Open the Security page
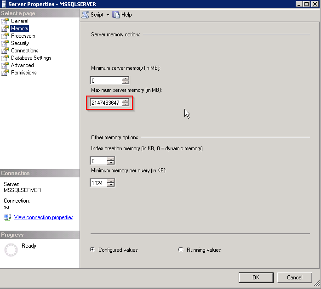This screenshot has width=321, height=289. [x=20, y=43]
